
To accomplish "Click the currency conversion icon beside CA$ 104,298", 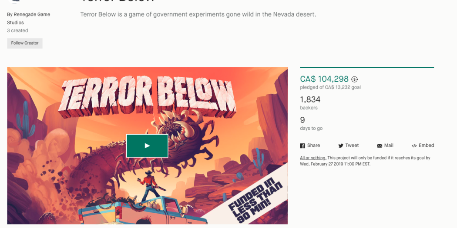I will [354, 79].
